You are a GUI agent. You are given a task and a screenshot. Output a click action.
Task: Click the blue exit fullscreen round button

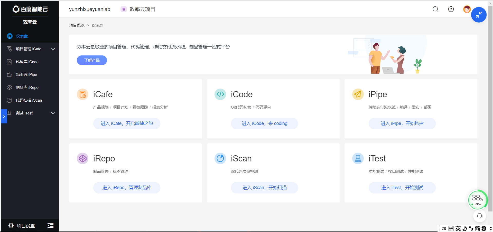tap(479, 15)
